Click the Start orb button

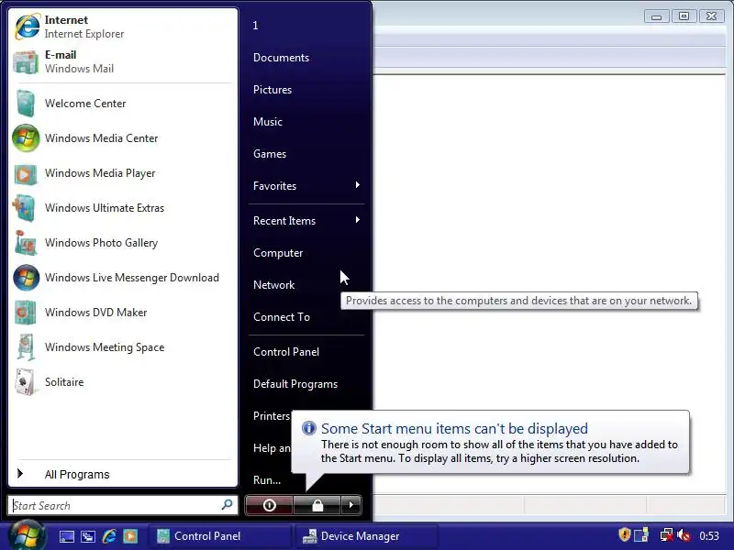(x=27, y=535)
